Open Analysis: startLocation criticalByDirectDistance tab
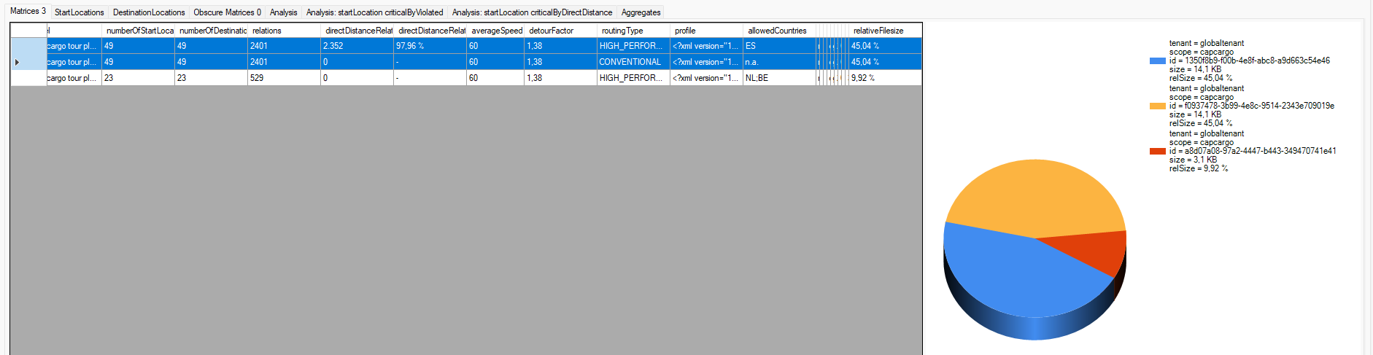 532,12
